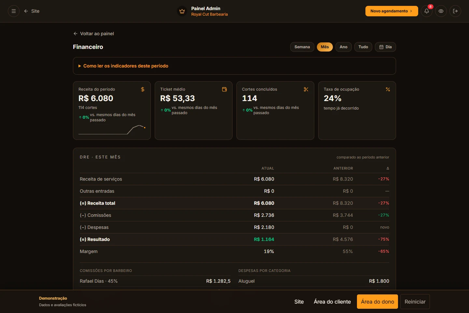Open notifications bell

pyautogui.click(x=427, y=11)
